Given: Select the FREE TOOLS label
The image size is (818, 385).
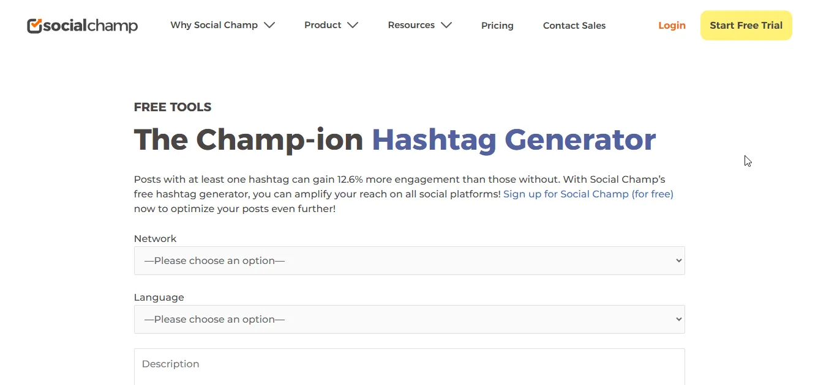Looking at the screenshot, I should pos(173,107).
